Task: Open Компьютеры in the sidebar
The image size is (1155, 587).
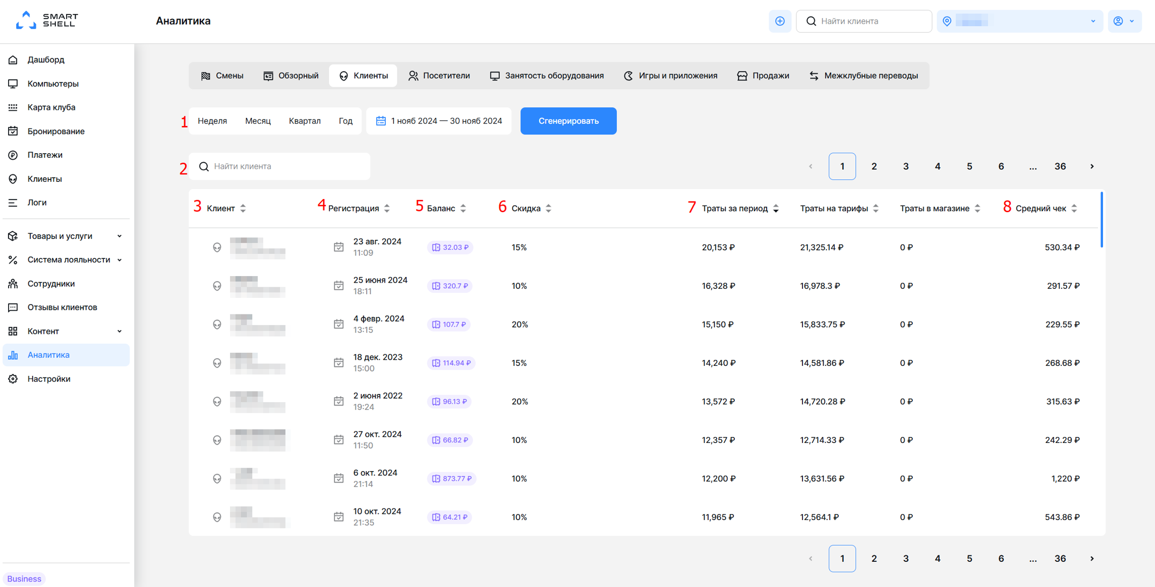Action: [x=66, y=84]
